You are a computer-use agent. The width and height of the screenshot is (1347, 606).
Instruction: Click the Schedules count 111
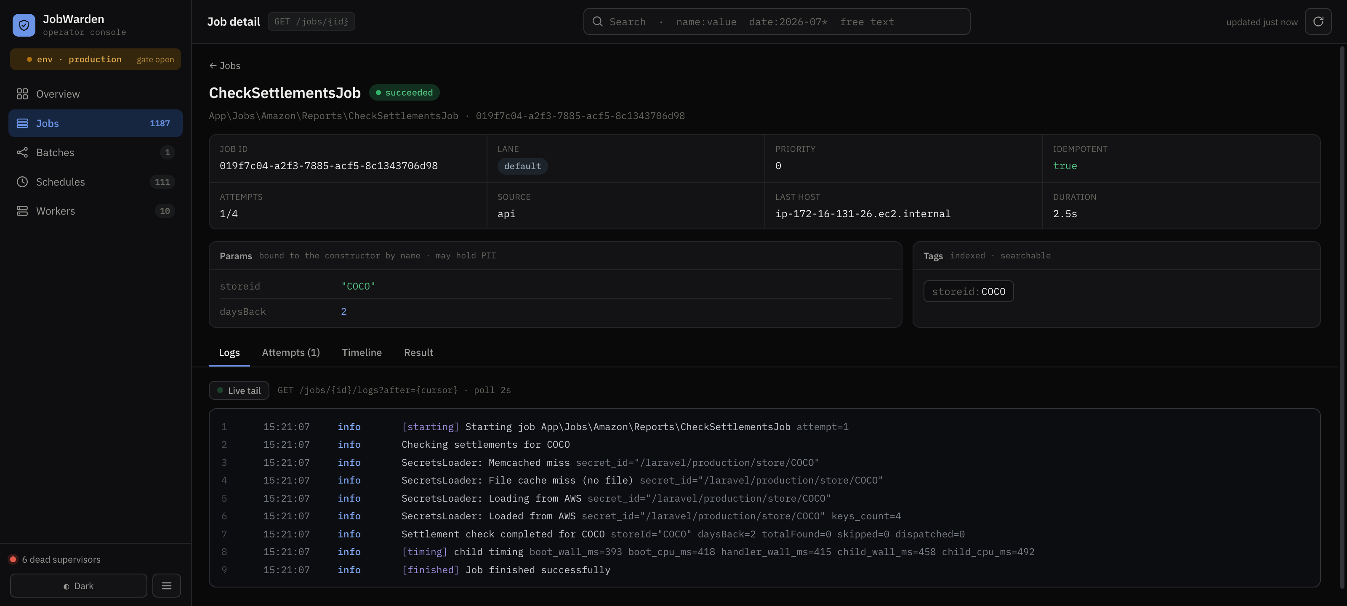click(162, 182)
